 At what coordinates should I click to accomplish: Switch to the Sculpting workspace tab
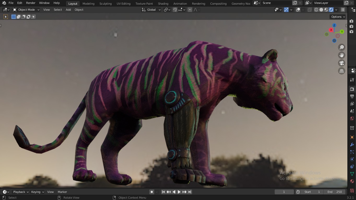click(106, 4)
